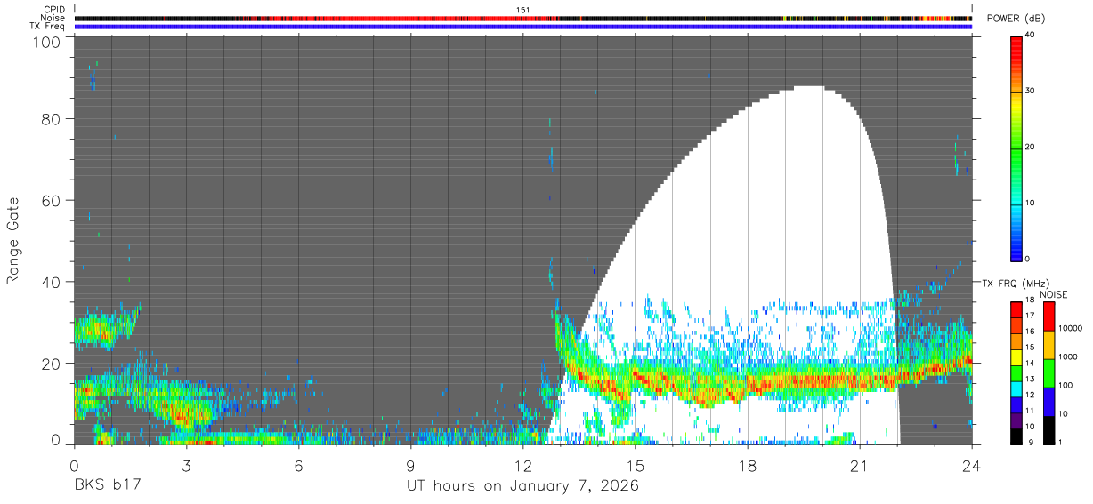
Task: Select the blue TX Freq strip above the plot
Action: click(x=523, y=26)
